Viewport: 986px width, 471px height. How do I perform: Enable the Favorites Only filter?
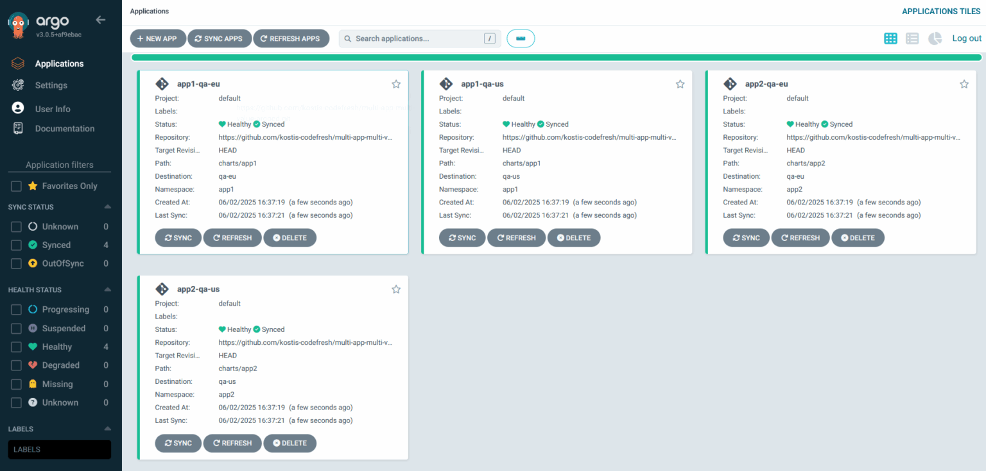pos(15,185)
